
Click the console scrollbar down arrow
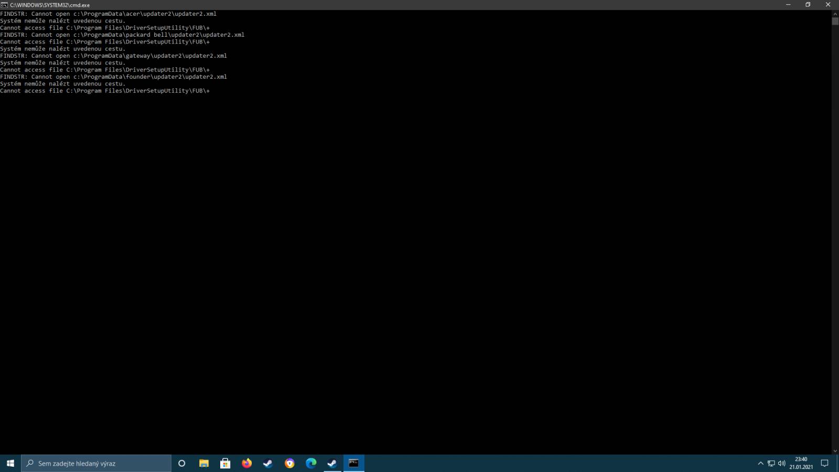tap(835, 451)
